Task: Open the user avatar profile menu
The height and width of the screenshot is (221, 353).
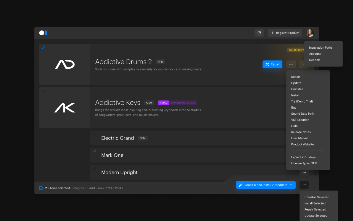Action: 310,33
